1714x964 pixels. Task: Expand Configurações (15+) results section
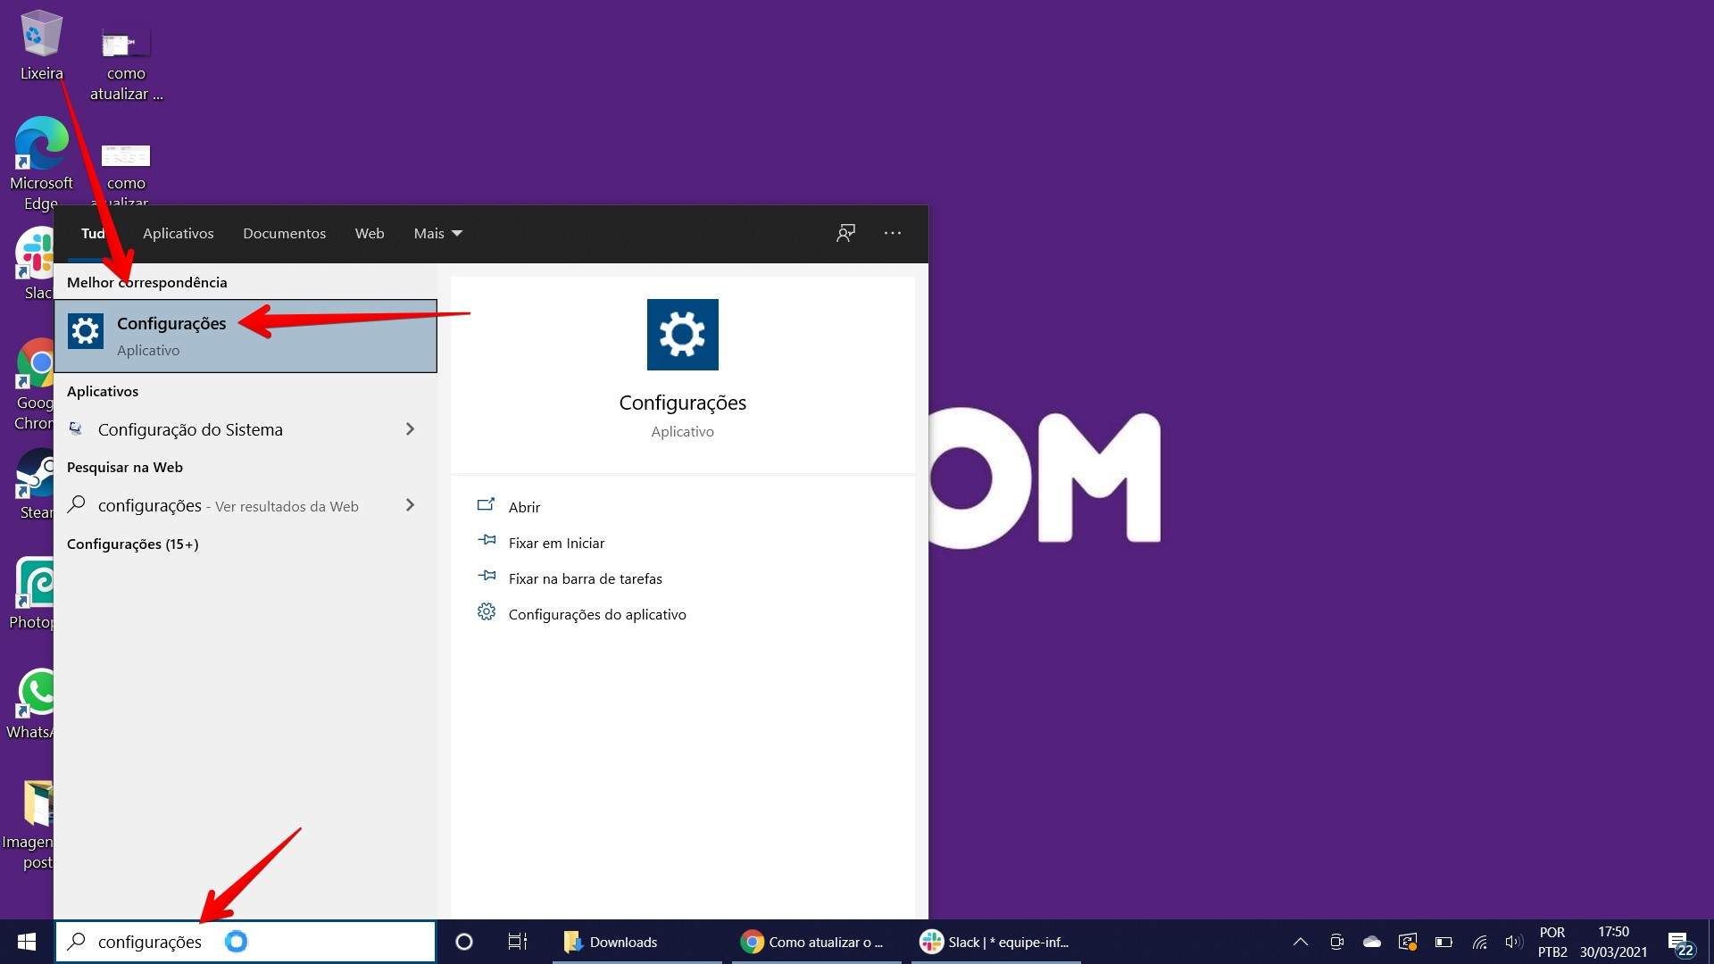tap(132, 543)
